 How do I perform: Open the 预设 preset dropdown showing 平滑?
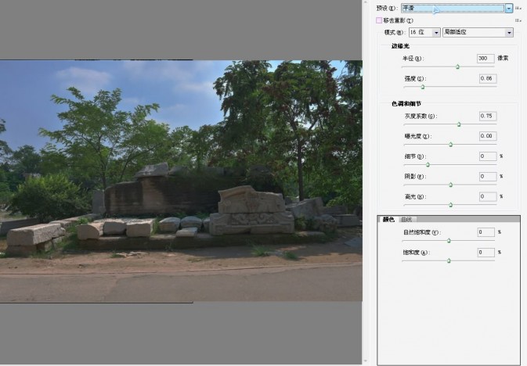pos(457,8)
